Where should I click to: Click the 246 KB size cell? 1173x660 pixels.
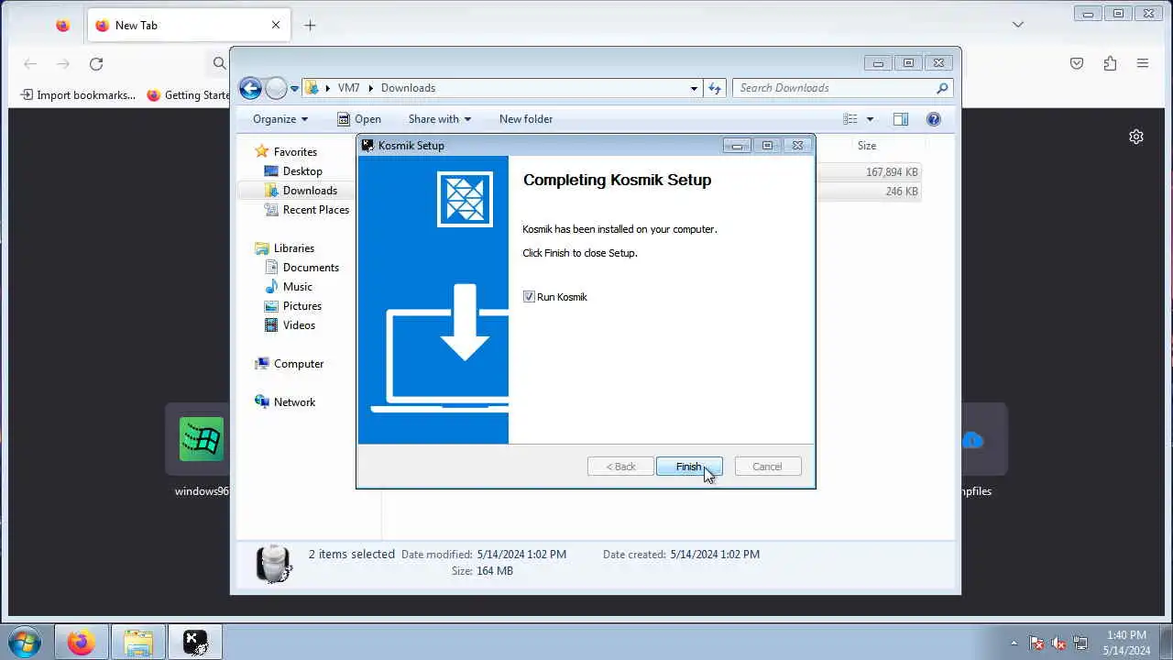point(902,192)
